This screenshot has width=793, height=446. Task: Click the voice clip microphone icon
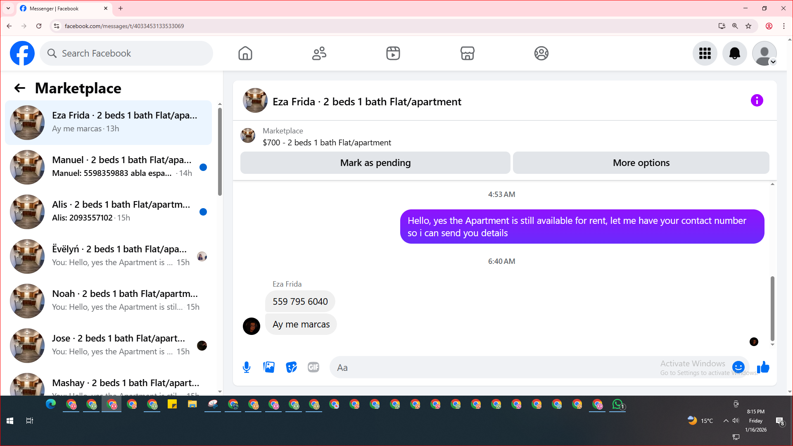pyautogui.click(x=247, y=367)
